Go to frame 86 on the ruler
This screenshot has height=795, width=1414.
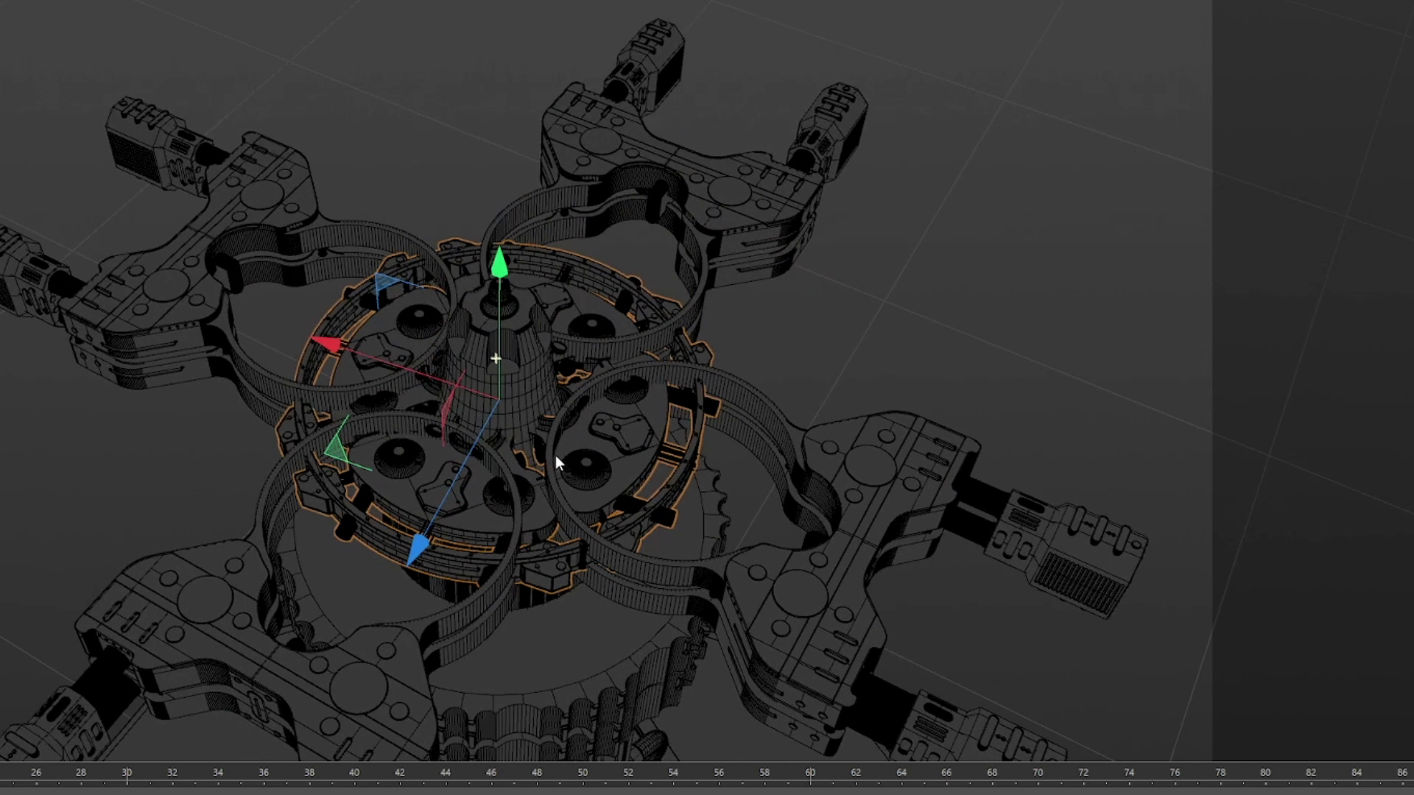(x=1401, y=772)
